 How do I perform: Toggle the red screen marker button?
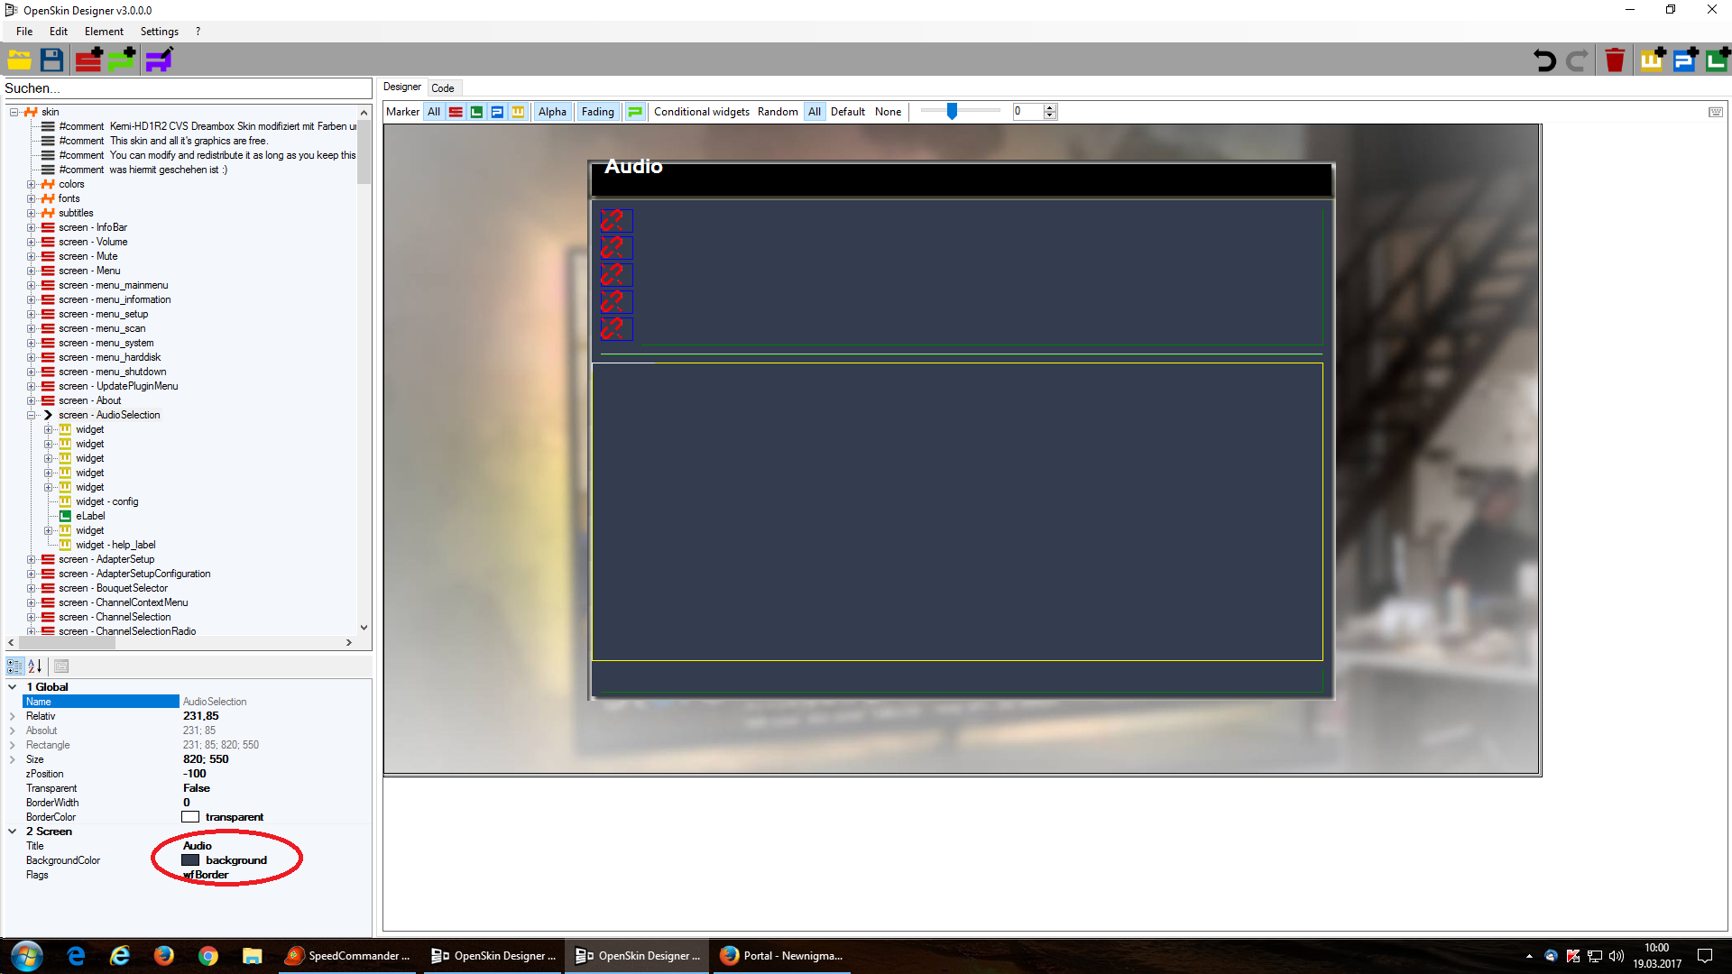[456, 112]
